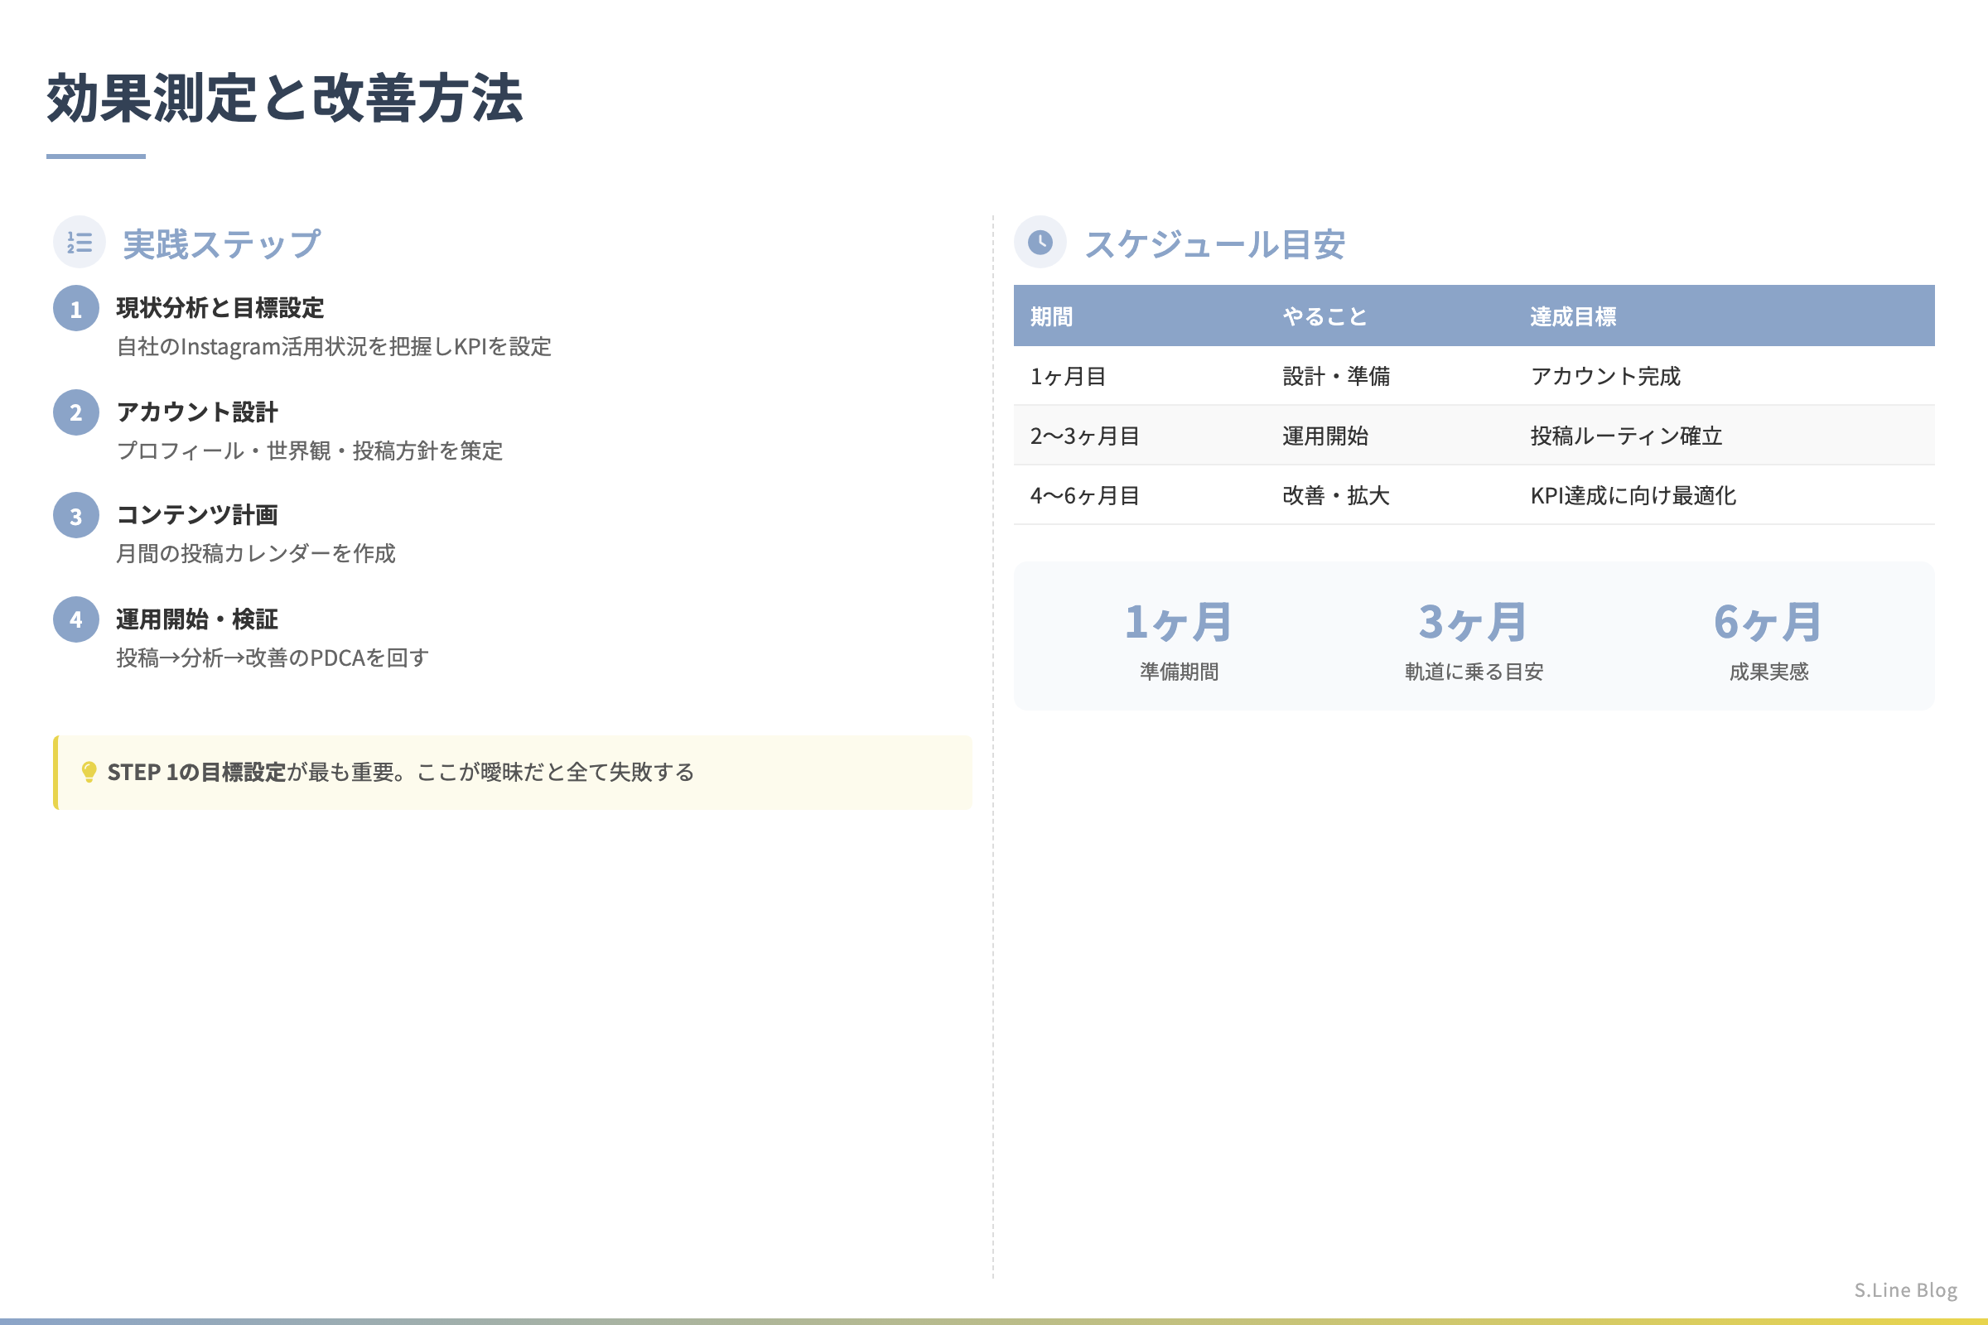This screenshot has height=1325, width=1988.
Task: Click the 軌道に乗る目安 label
Action: pyautogui.click(x=1474, y=672)
